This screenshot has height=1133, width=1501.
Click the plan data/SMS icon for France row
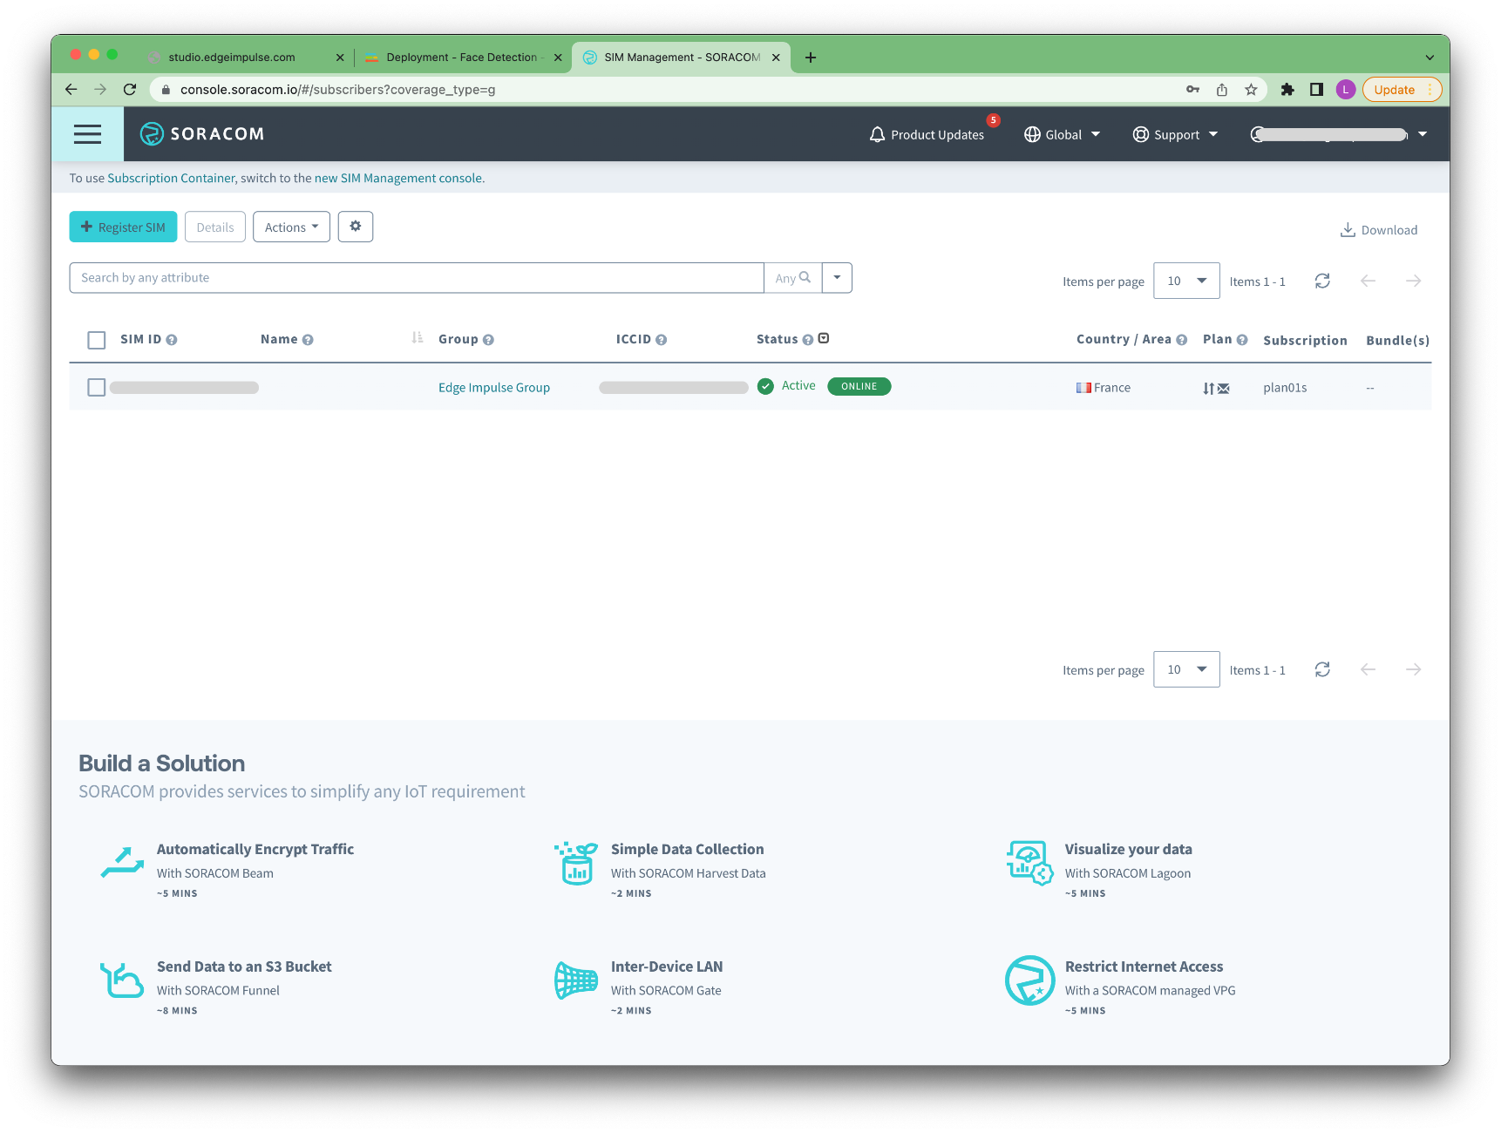tap(1216, 388)
